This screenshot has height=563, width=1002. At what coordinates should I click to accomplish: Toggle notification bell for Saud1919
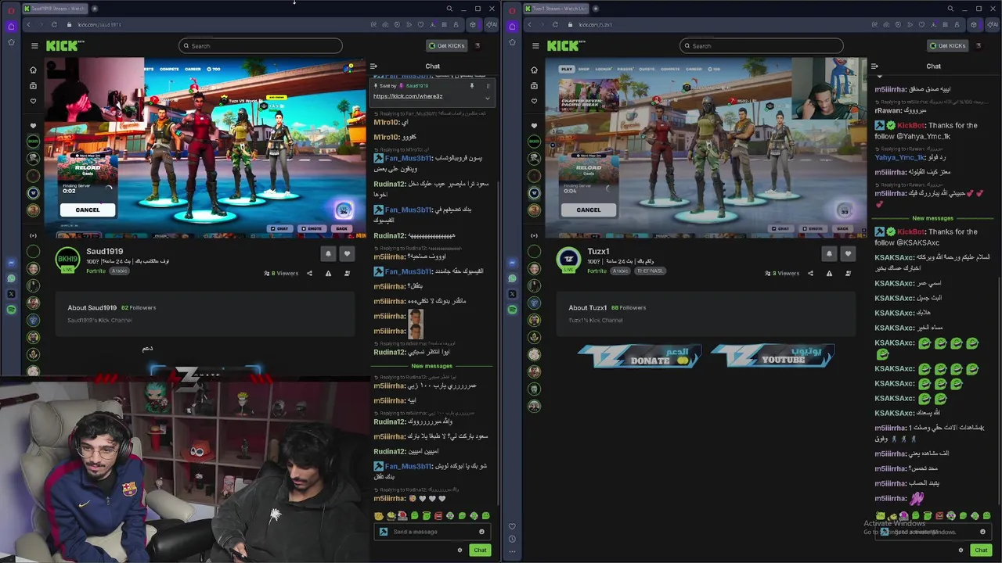coord(328,253)
